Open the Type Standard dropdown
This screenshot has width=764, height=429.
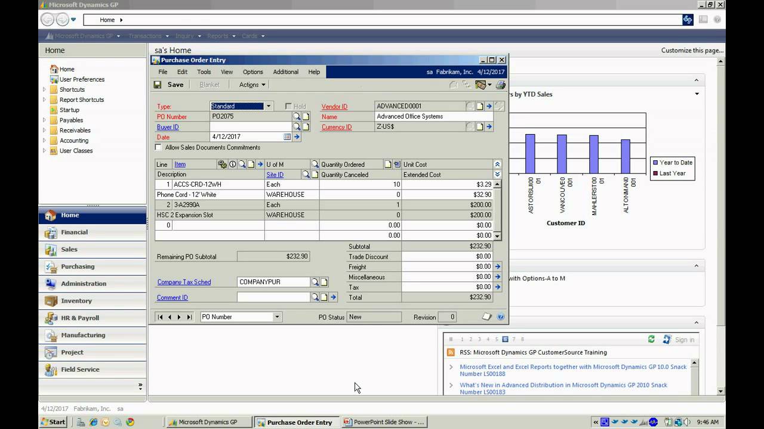click(x=269, y=107)
